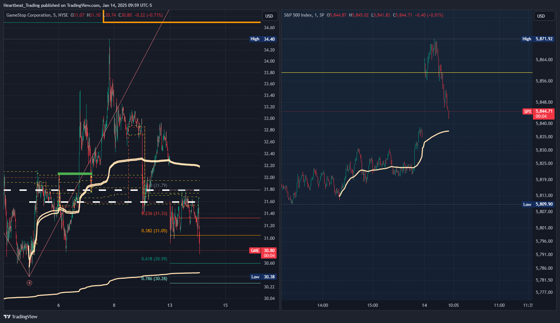Click the Low 5,809.90 label on SPX chart
This screenshot has width=560, height=323.
[538, 204]
